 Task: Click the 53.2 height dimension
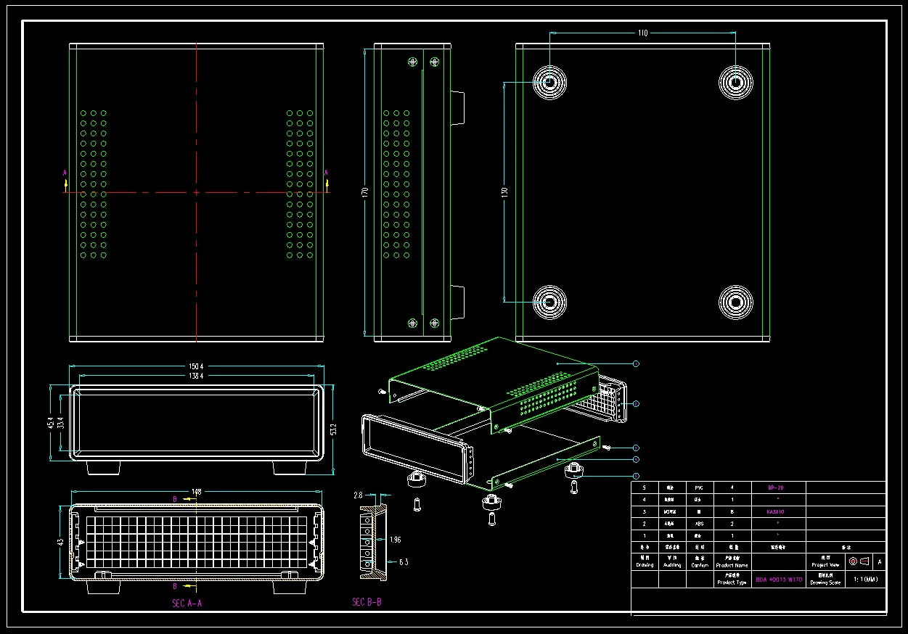tap(333, 429)
